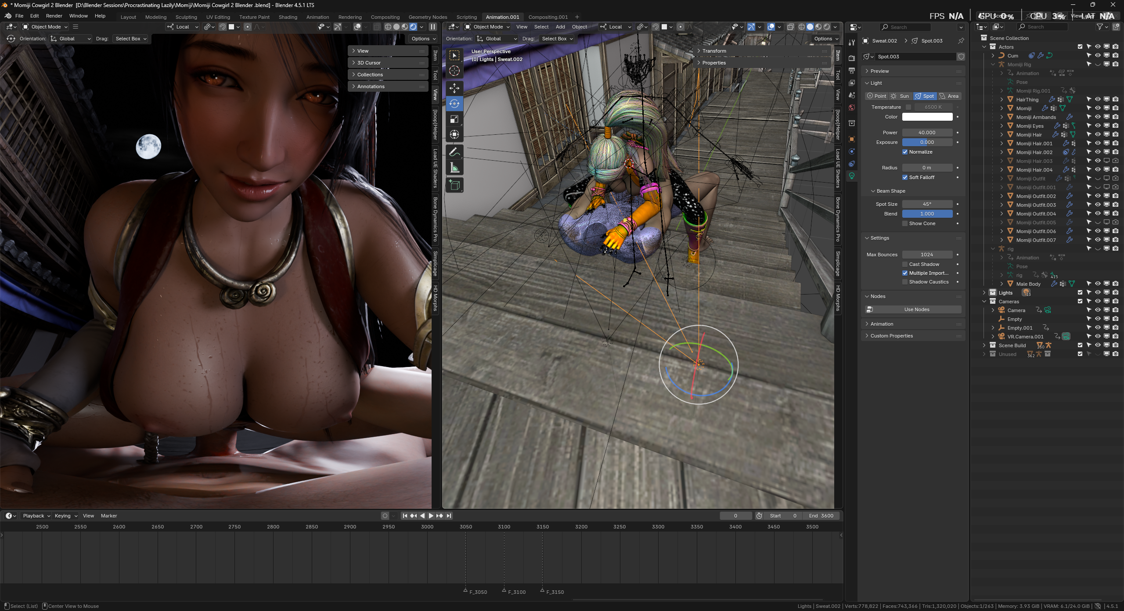Toggle the pin icon next to Spot.003
Screen dimensions: 1124x611
pos(961,41)
